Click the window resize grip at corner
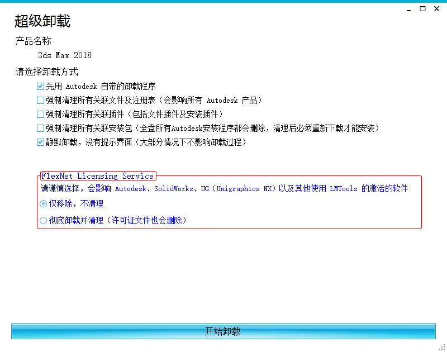 [x=442, y=348]
